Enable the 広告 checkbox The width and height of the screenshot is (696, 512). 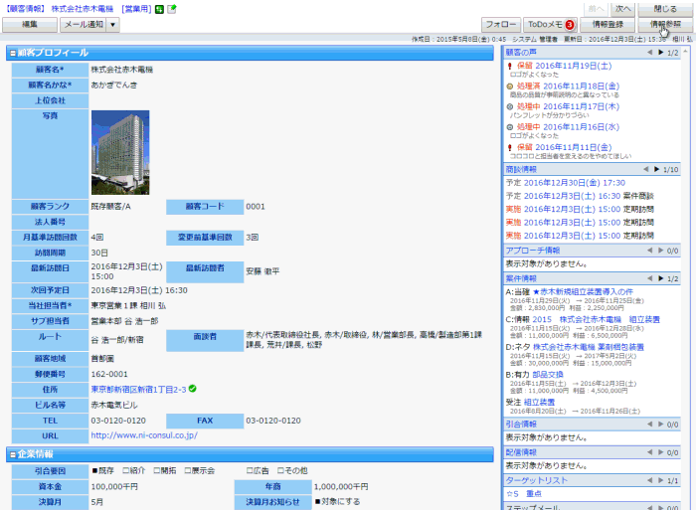click(x=250, y=471)
